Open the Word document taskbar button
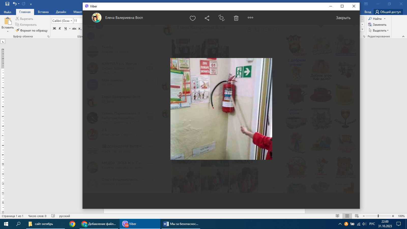Image resolution: width=407 pixels, height=229 pixels. point(181,224)
